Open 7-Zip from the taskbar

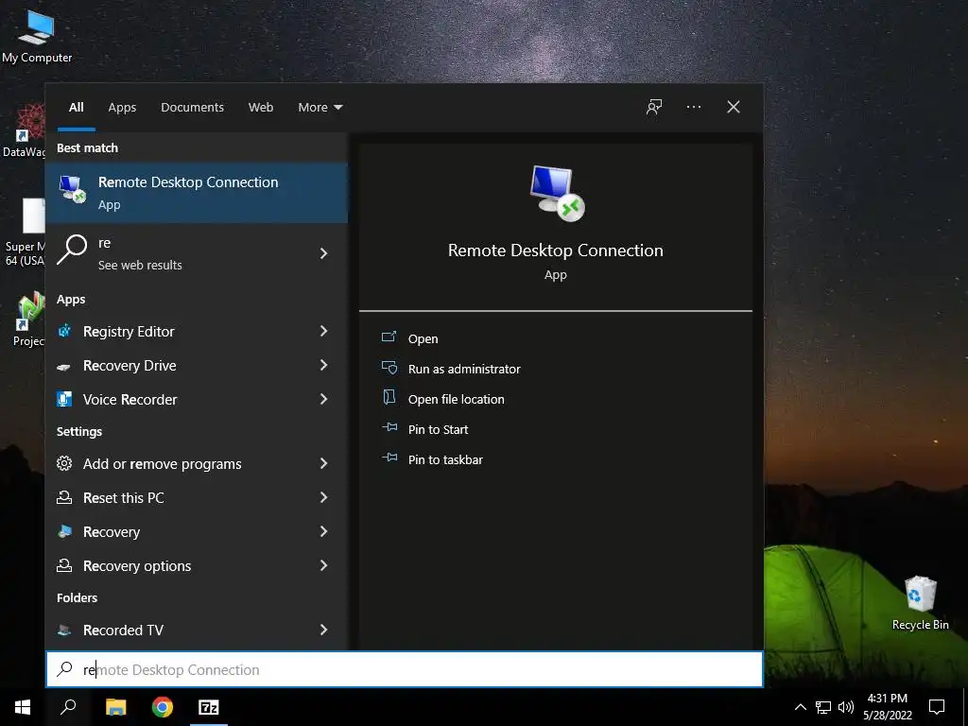point(208,707)
